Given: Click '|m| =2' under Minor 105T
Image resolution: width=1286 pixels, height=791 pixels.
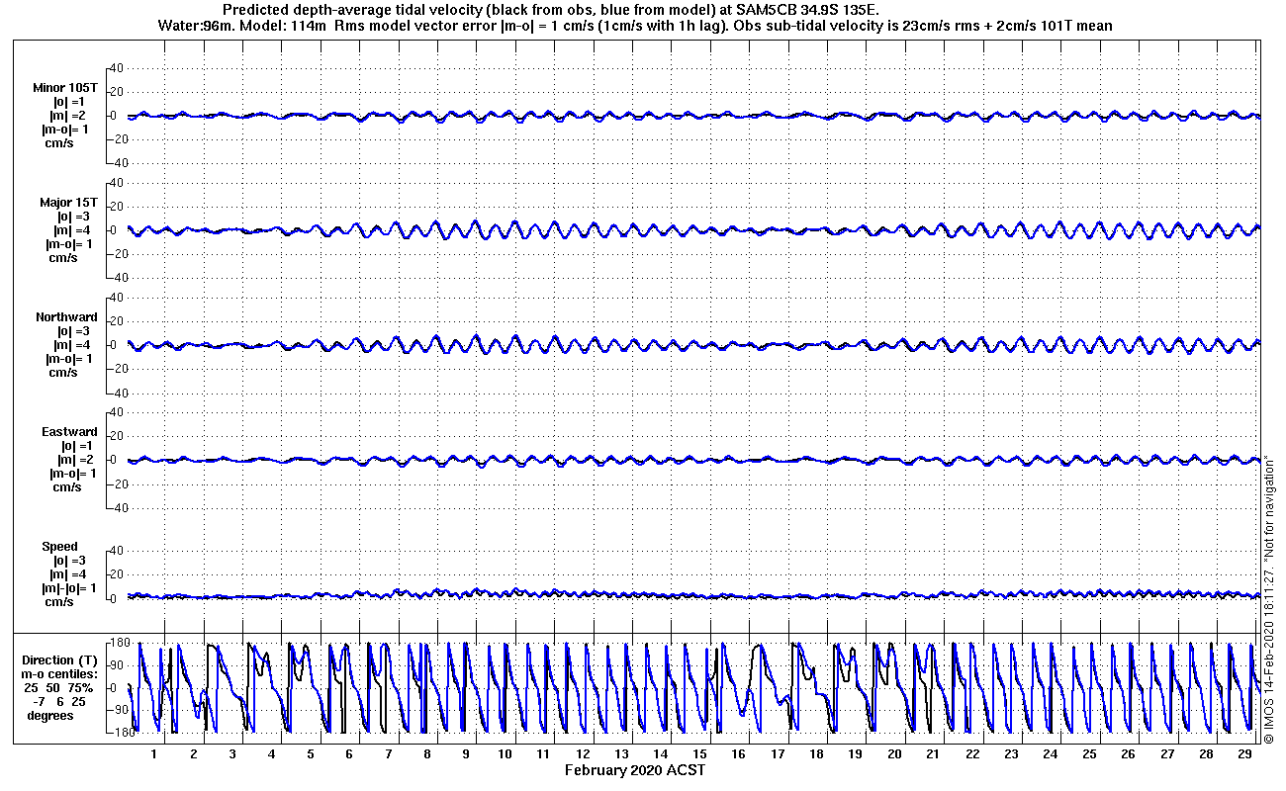Looking at the screenshot, I should click(x=70, y=115).
